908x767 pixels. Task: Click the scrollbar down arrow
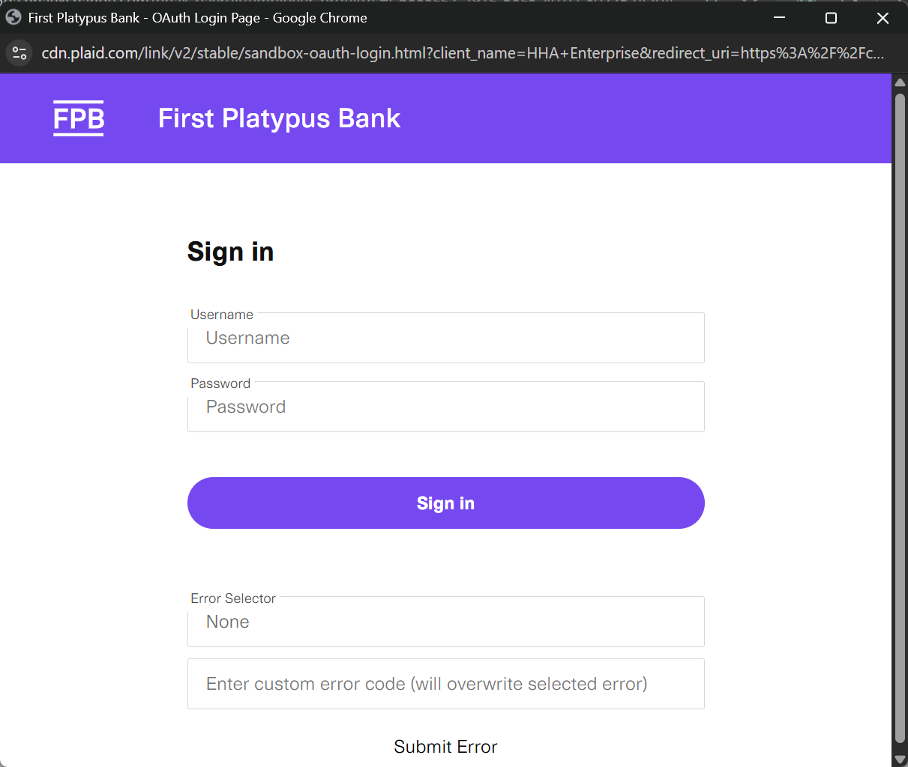click(900, 759)
